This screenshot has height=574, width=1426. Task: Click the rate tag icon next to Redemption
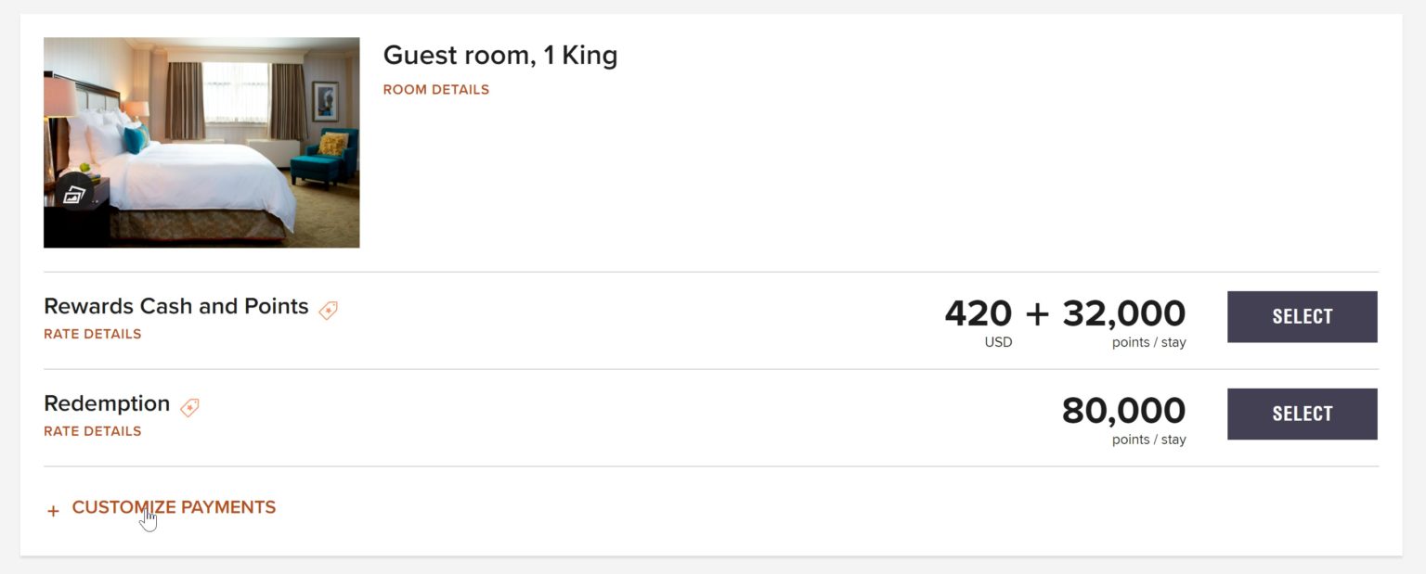click(x=188, y=408)
